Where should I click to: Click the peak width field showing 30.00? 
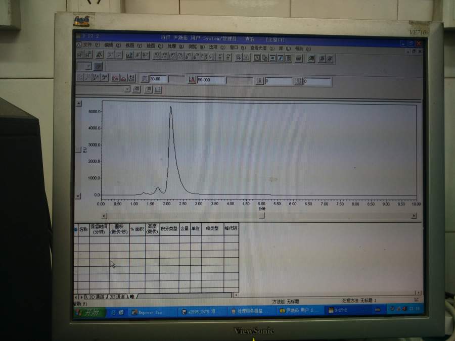pyautogui.click(x=158, y=79)
